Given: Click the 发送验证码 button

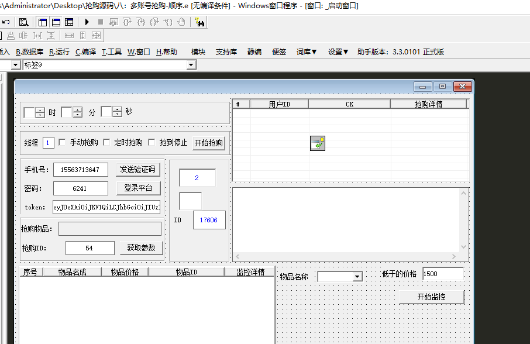Looking at the screenshot, I should (x=138, y=169).
